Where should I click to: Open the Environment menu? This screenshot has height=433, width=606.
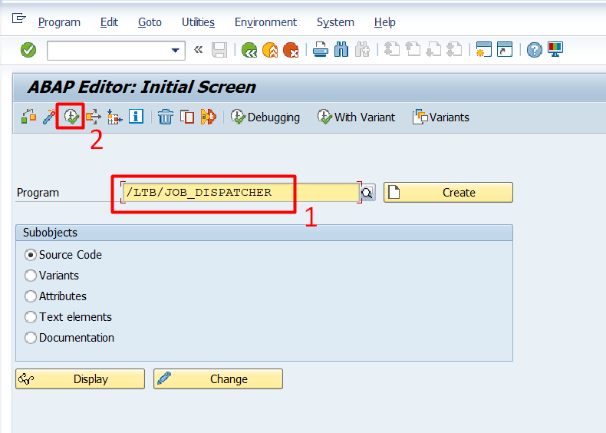(265, 22)
